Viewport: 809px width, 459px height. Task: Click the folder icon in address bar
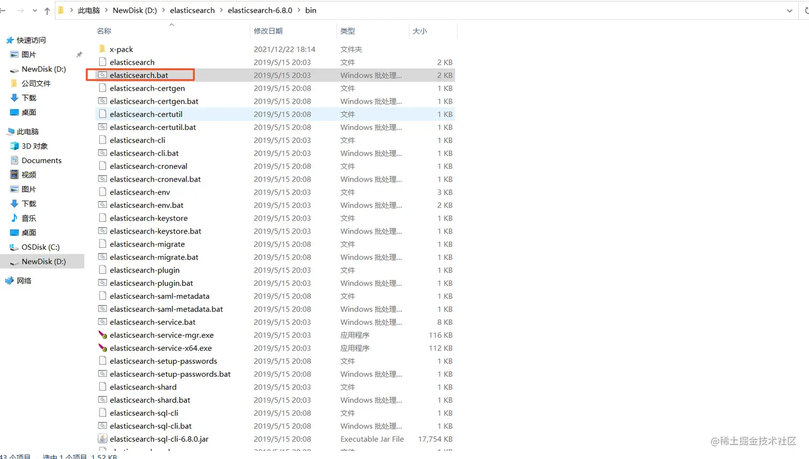[61, 10]
